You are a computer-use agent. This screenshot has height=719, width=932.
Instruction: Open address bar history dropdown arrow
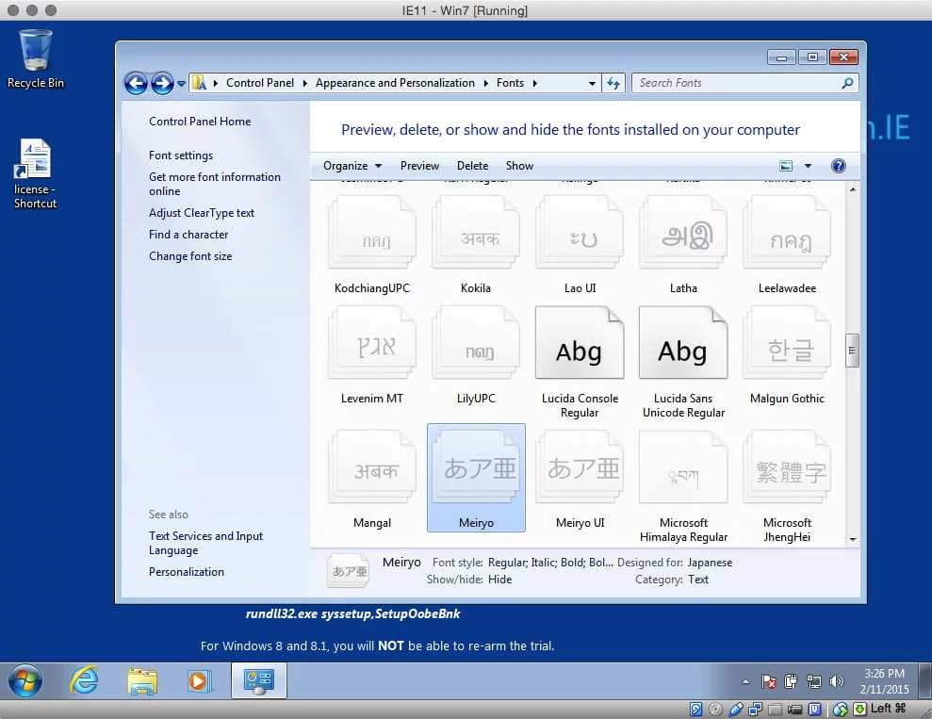point(592,84)
